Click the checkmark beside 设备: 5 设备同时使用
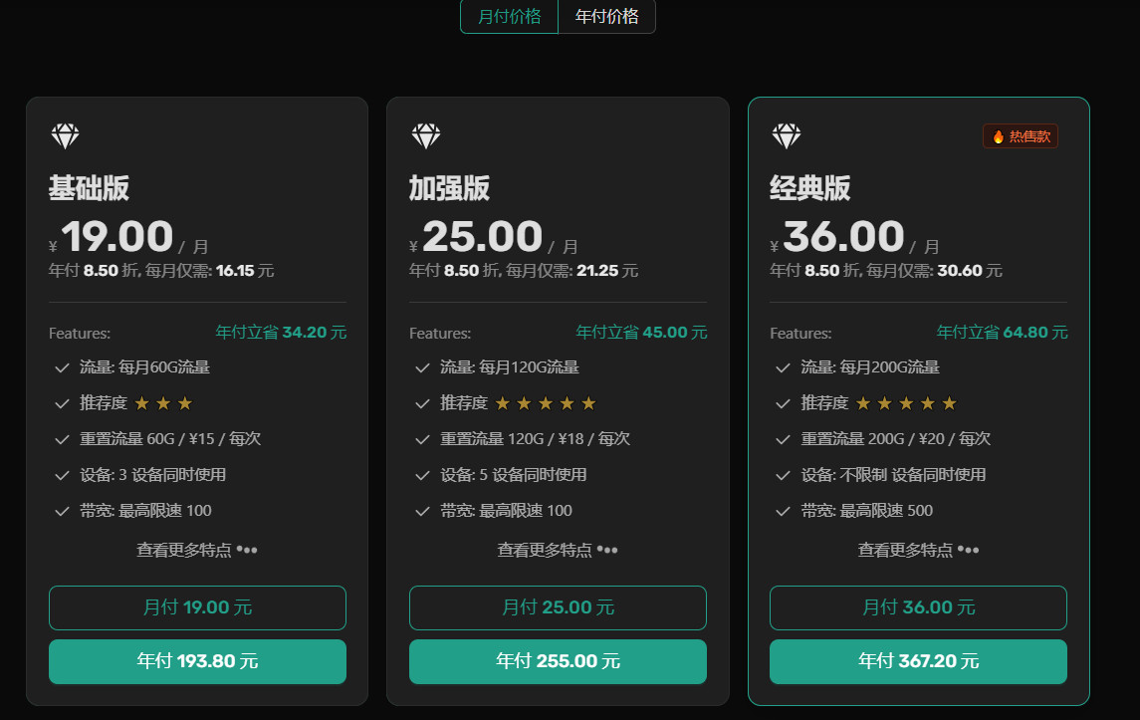The width and height of the screenshot is (1140, 720). point(421,475)
